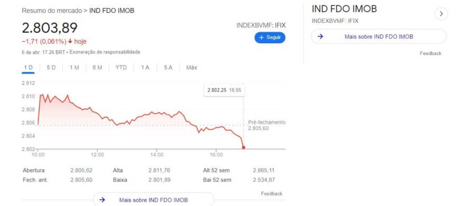The image size is (473, 206).
Task: Click the arrow icon in right Mais sobre button
Action: pyautogui.click(x=320, y=36)
